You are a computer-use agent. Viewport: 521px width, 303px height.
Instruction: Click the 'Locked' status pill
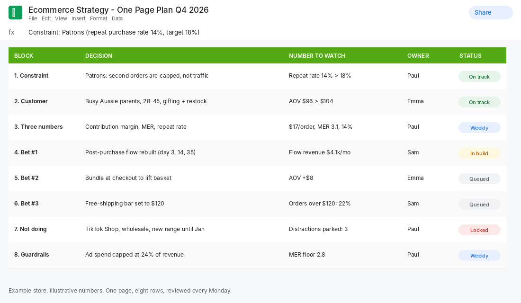tap(479, 230)
